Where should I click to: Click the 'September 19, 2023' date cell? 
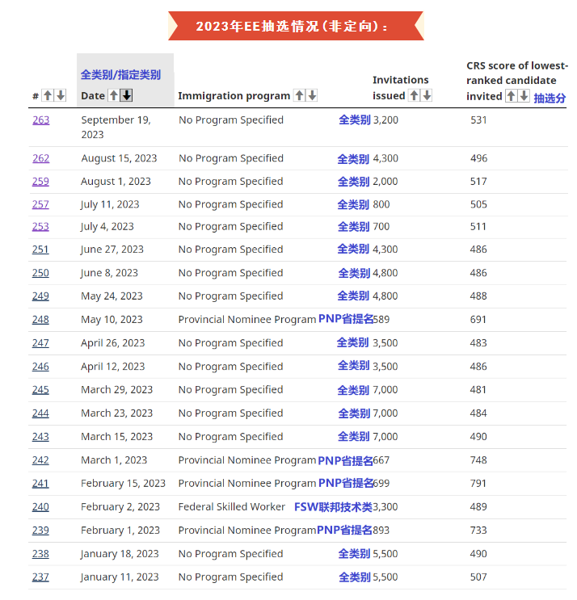click(x=116, y=128)
